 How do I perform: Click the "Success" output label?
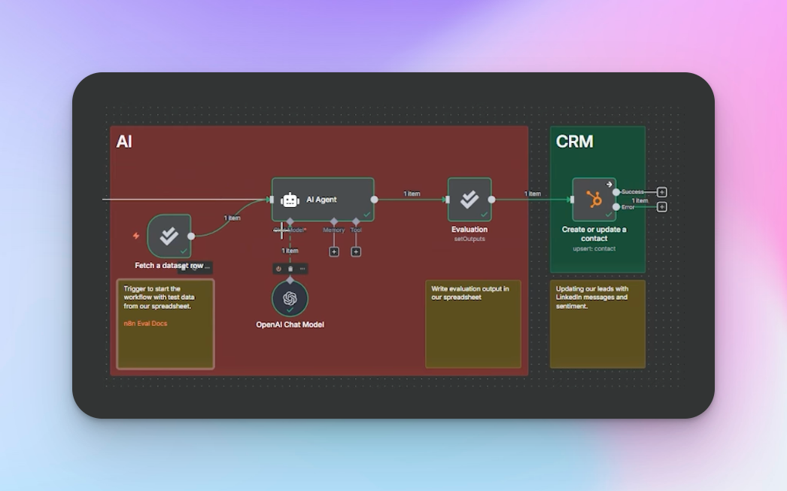click(633, 191)
